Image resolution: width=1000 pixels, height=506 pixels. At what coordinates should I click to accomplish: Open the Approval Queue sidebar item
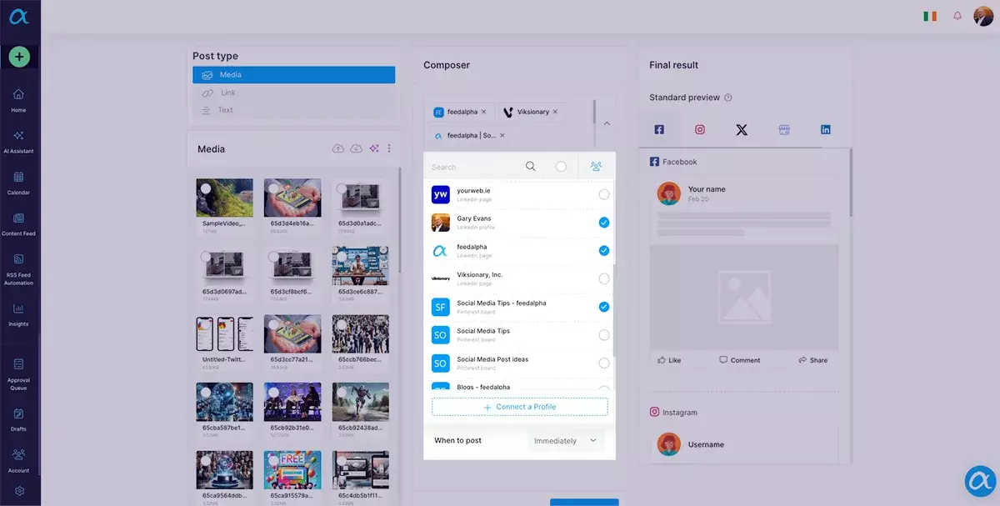point(18,373)
